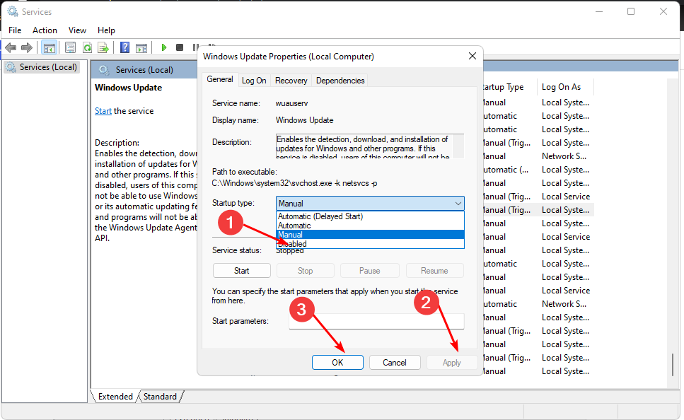Maximize the Services window
The height and width of the screenshot is (420, 684).
pyautogui.click(x=631, y=11)
